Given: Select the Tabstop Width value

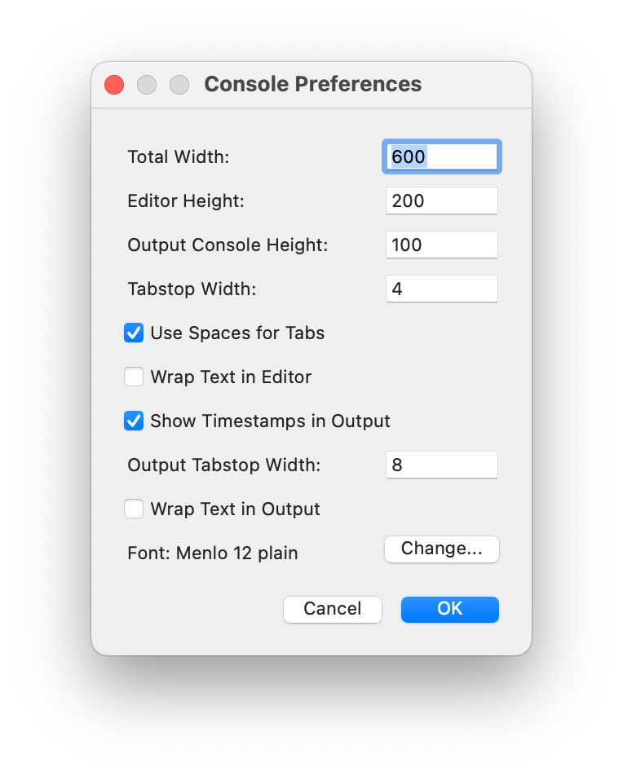Looking at the screenshot, I should click(441, 289).
